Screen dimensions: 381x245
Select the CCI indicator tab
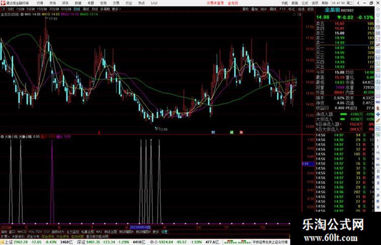[47, 232]
